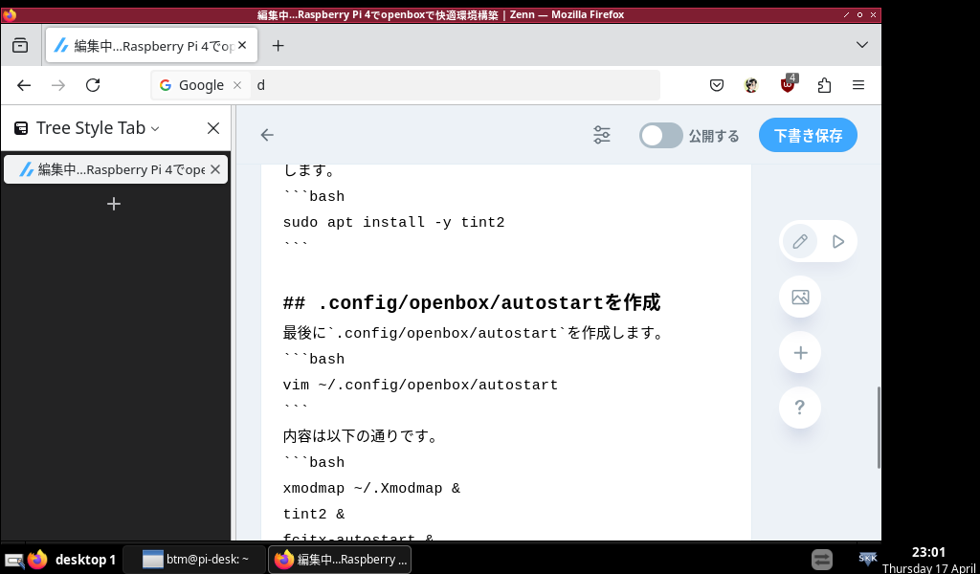Expand the list all tabs chevron

coord(862,45)
